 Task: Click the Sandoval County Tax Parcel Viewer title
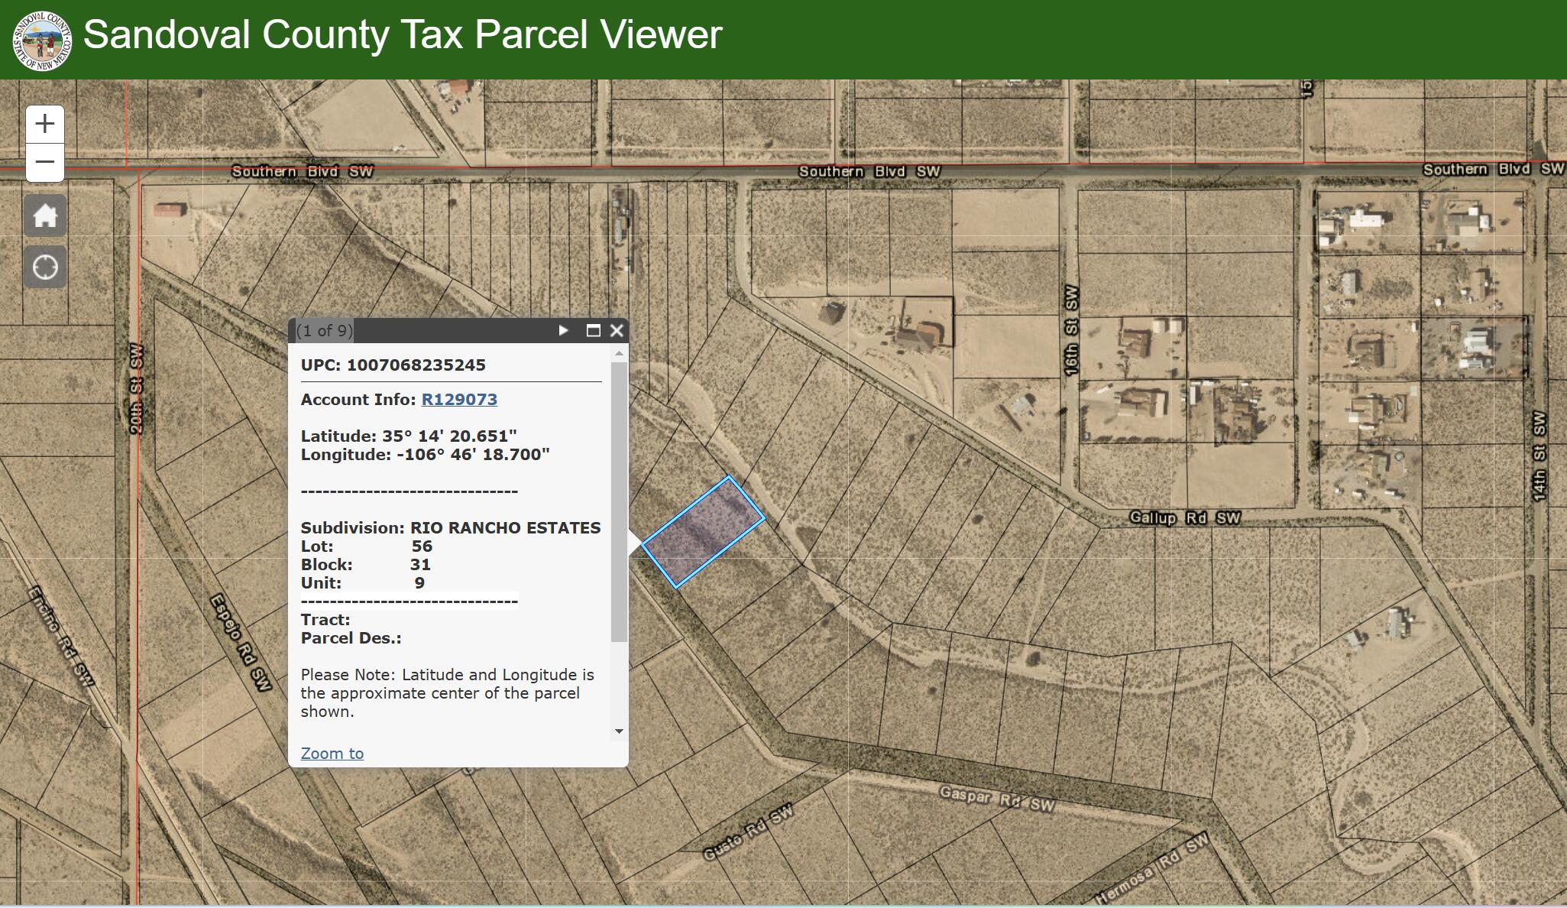point(403,35)
